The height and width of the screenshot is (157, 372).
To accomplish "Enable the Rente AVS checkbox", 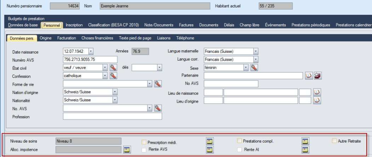I will pos(144,150).
